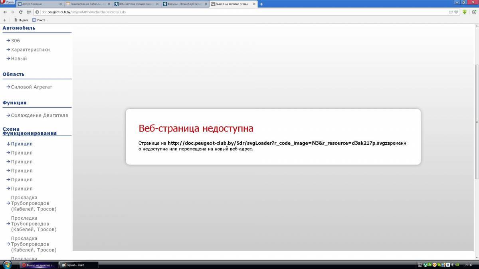Viewport: 479px width, 269px height.
Task: Open 'Силовой Агрегат' under Область
Action: click(x=32, y=87)
